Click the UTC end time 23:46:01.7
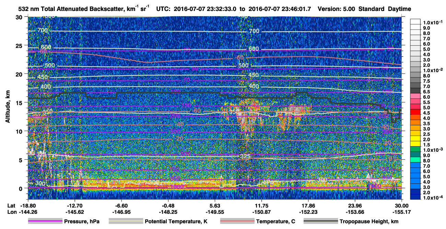The image size is (446, 229). (297, 9)
